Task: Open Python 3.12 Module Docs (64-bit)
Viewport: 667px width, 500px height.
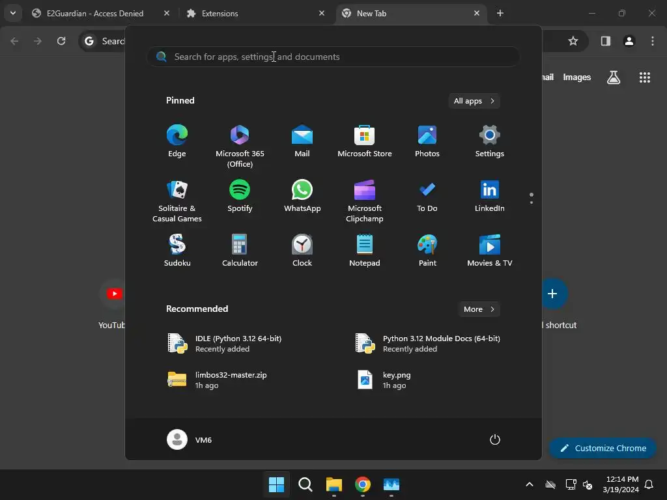Action: (x=427, y=344)
